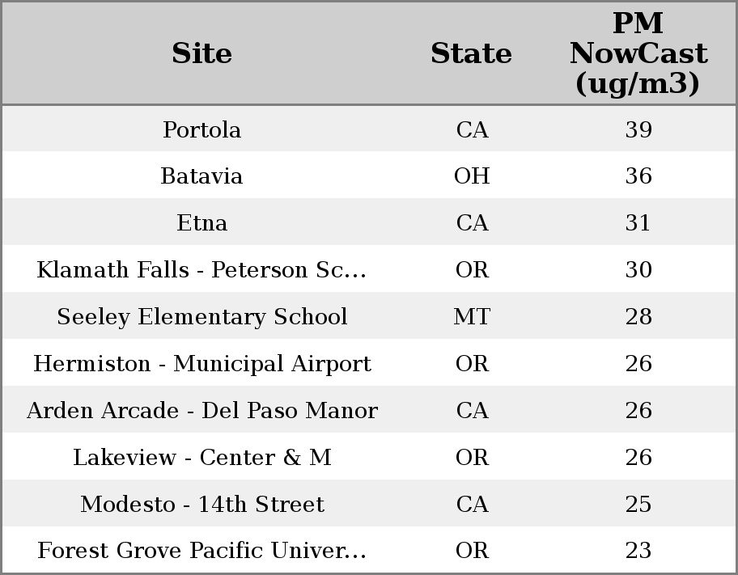Click the MT state cell

point(472,316)
